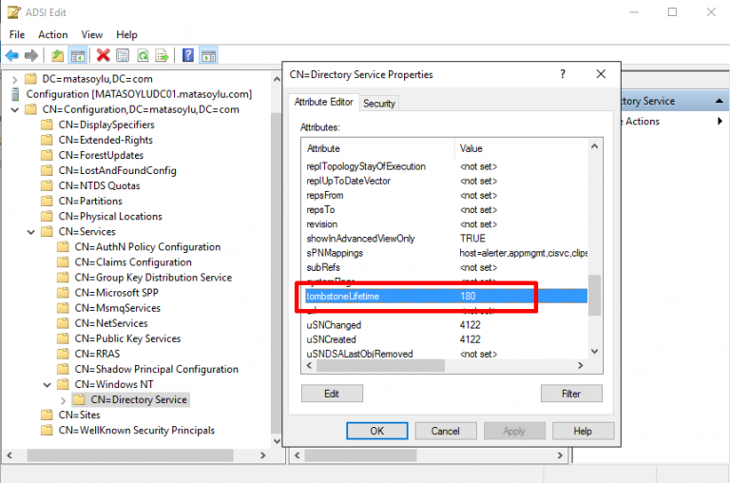
Task: Select CN=Claims Configuration in the tree
Action: pos(133,262)
